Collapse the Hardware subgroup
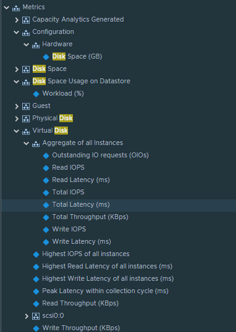 [27, 44]
